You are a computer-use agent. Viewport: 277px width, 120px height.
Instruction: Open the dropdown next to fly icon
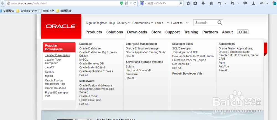point(268,3)
